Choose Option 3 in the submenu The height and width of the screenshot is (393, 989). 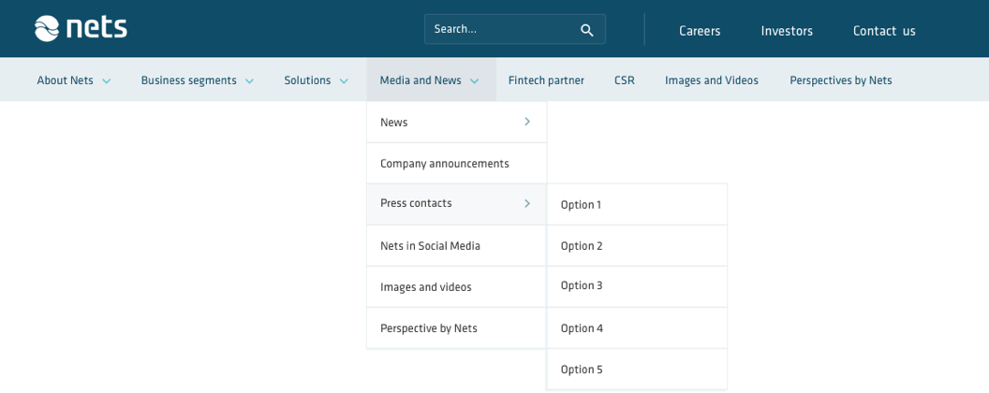[637, 286]
